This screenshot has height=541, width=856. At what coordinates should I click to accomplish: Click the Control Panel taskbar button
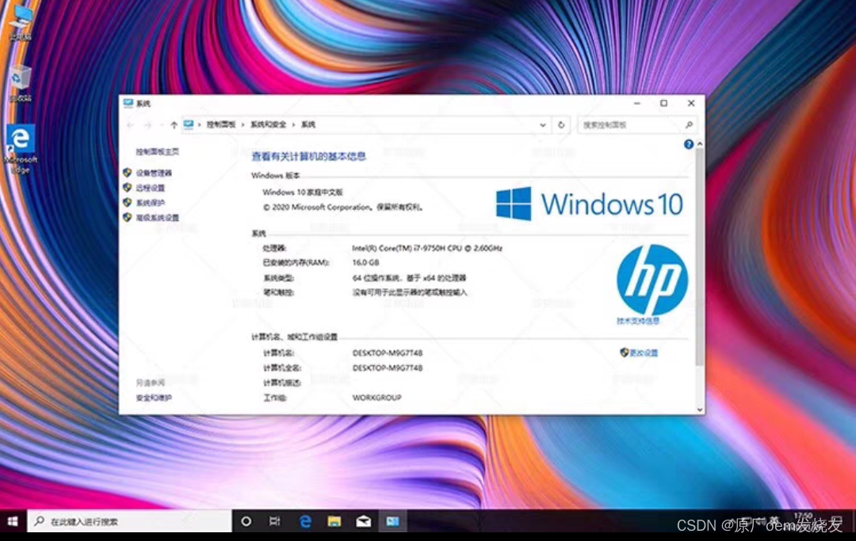pyautogui.click(x=392, y=521)
